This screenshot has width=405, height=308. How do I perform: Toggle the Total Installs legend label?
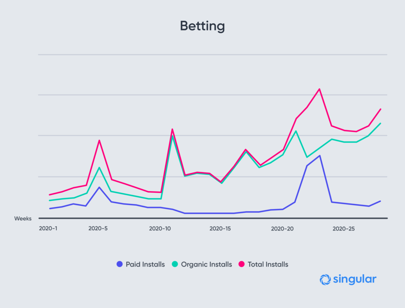268,265
